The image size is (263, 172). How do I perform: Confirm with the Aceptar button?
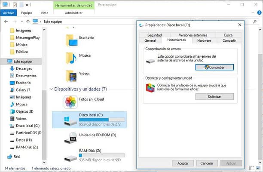click(183, 163)
